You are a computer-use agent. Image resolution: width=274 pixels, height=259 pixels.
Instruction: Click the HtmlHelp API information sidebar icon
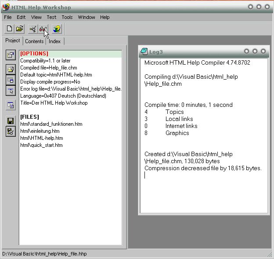[x=11, y=90]
